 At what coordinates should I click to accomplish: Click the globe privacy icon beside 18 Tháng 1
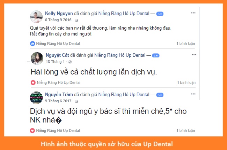pos(70,62)
